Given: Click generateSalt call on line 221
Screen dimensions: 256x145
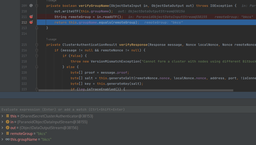Looking at the screenshot, I should point(121,78).
